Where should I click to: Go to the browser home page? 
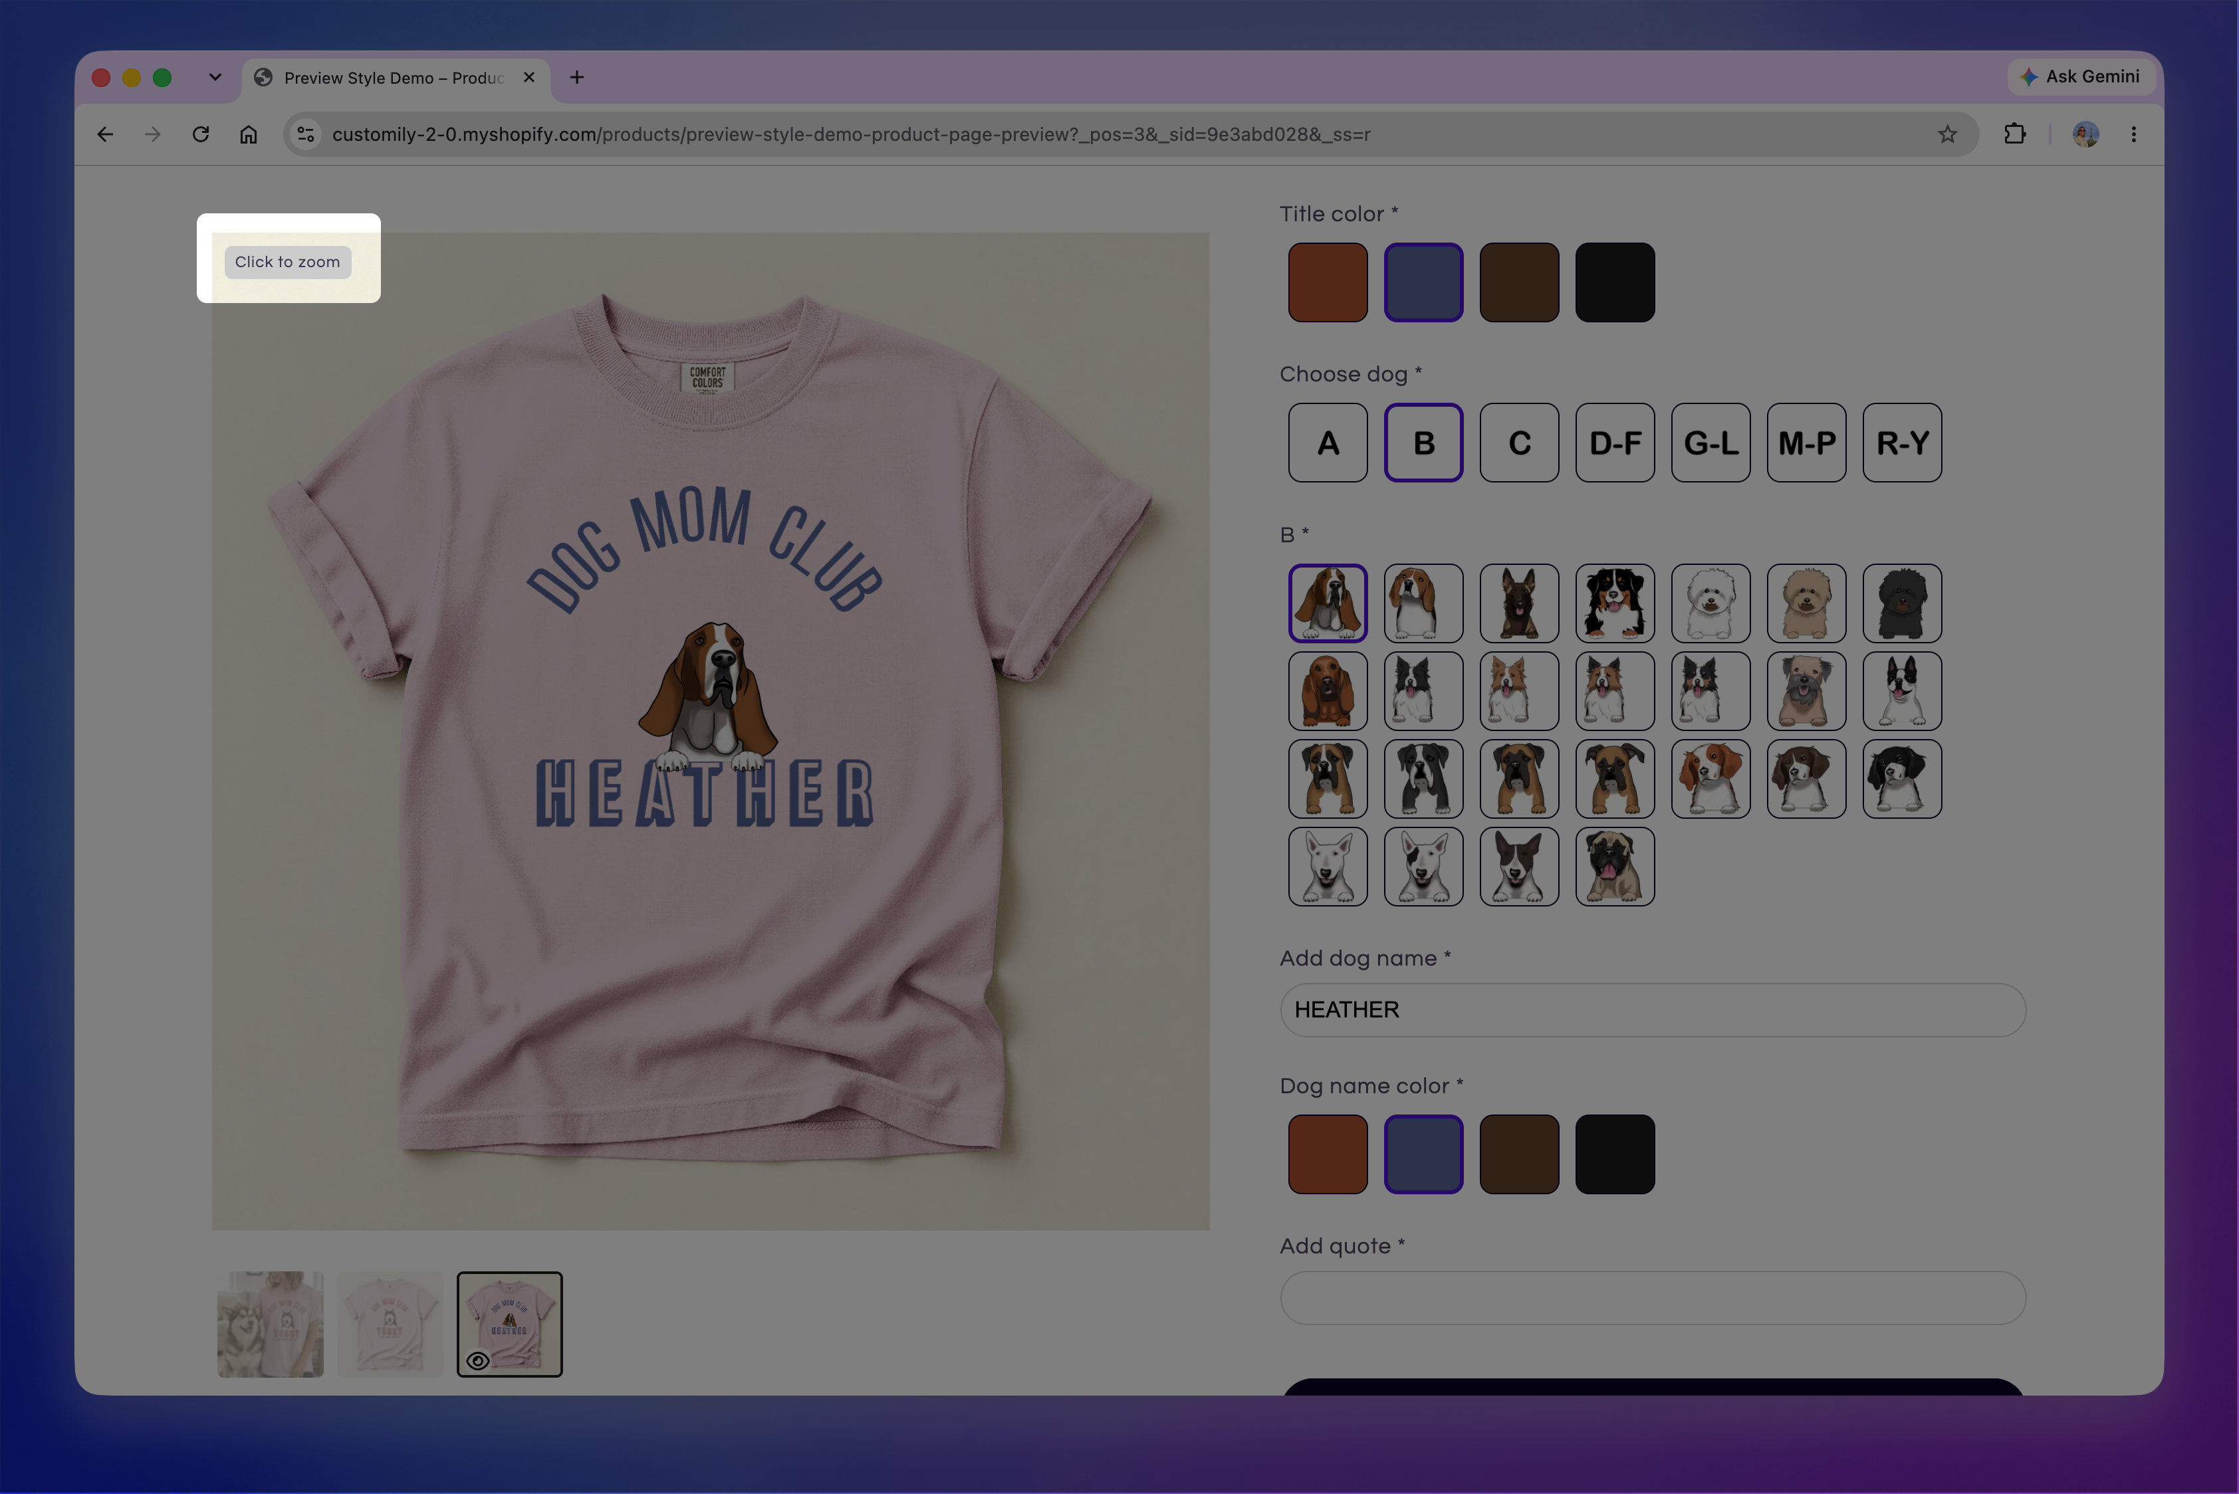[x=249, y=134]
